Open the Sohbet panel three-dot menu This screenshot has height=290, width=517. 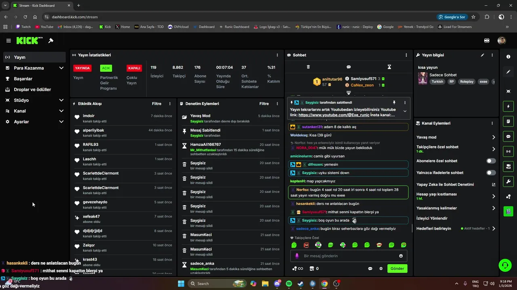pyautogui.click(x=406, y=55)
